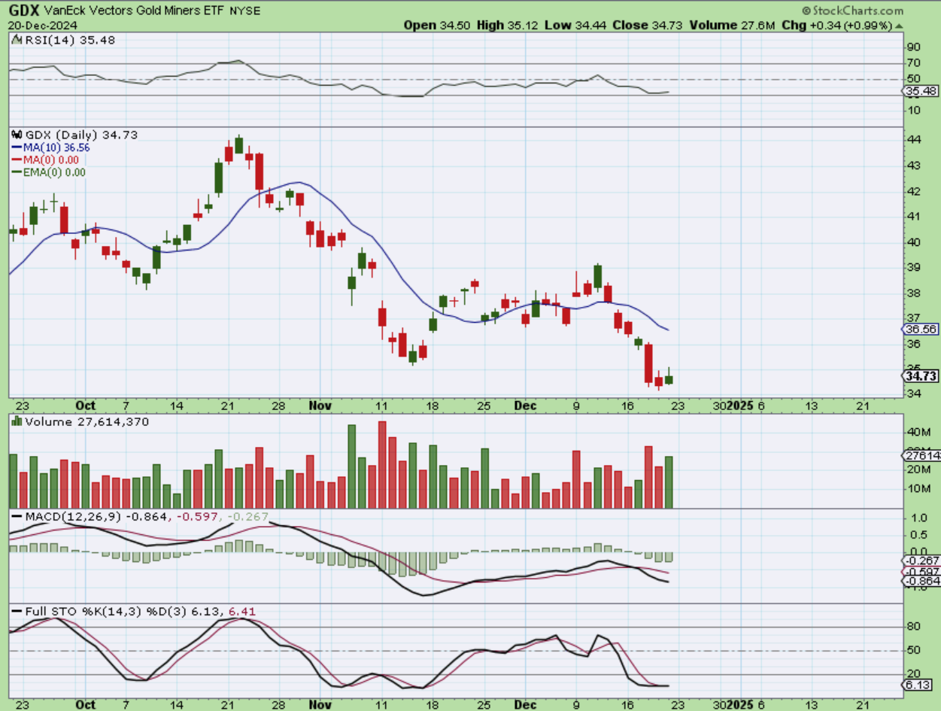Click the NYSE exchange label
The height and width of the screenshot is (711, 941).
click(x=244, y=11)
